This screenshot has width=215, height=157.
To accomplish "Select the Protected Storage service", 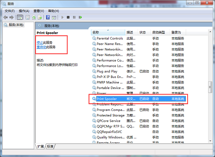I will (138, 115).
